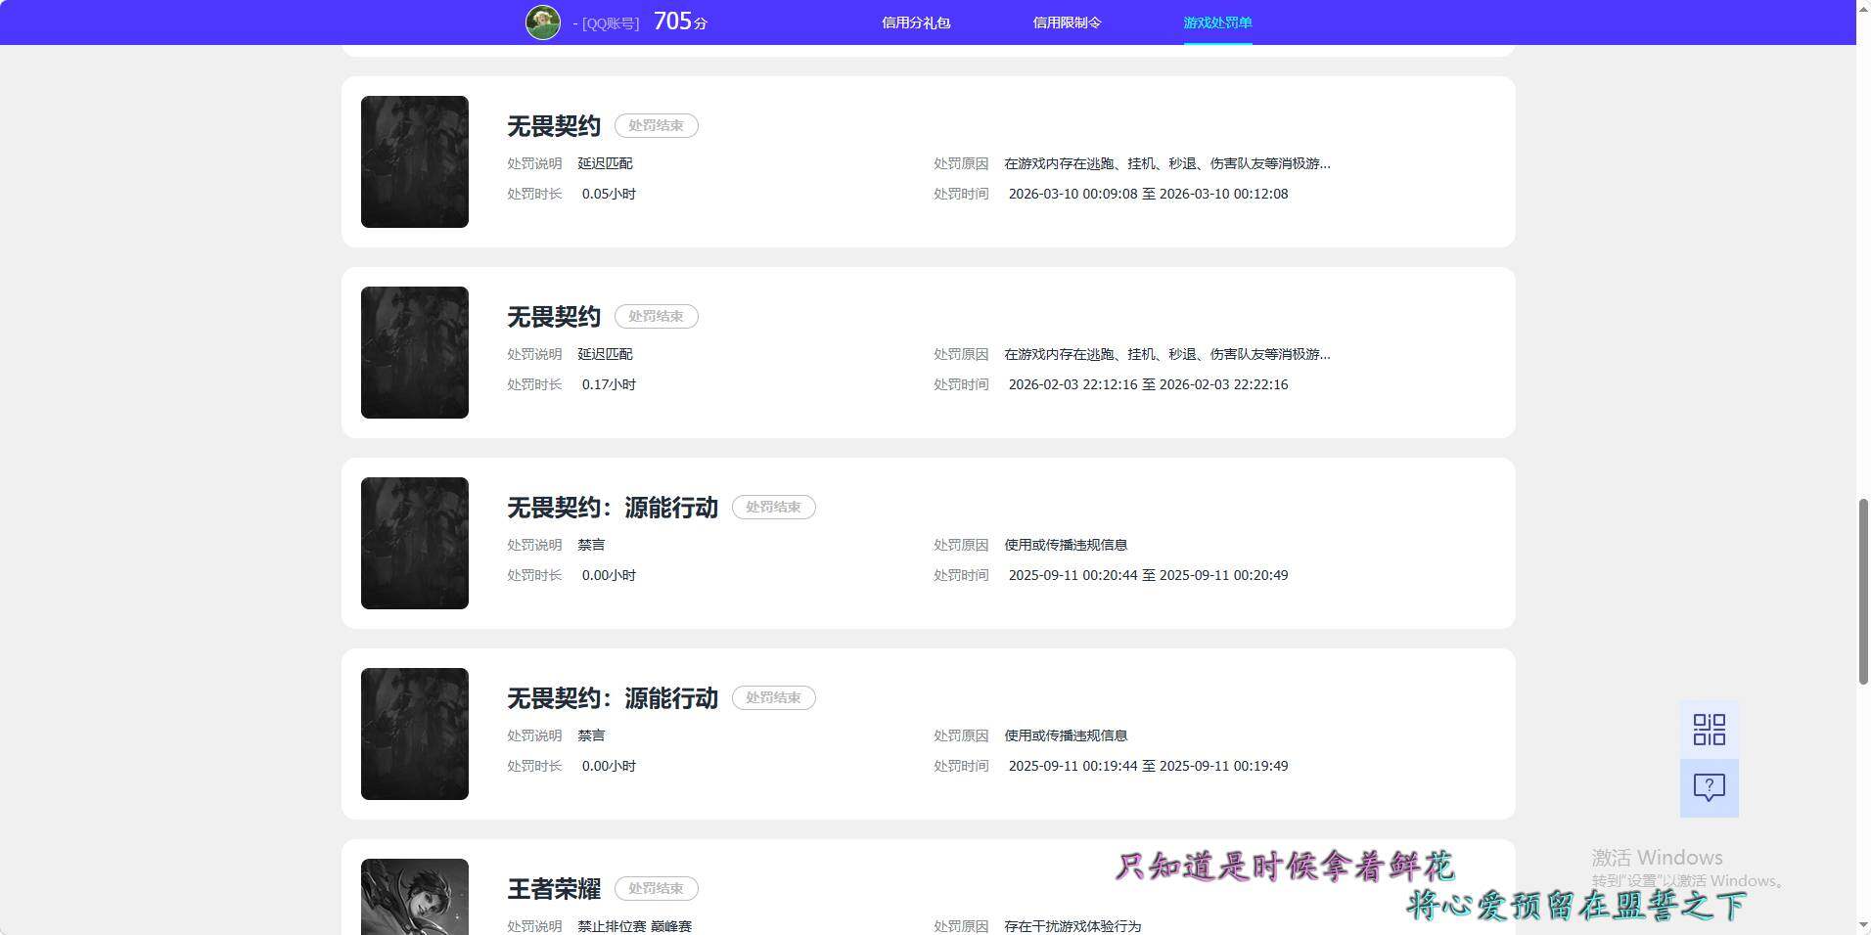This screenshot has height=935, width=1871.
Task: Click the 处罚结束 badge on 王者荣耀
Action: [656, 888]
